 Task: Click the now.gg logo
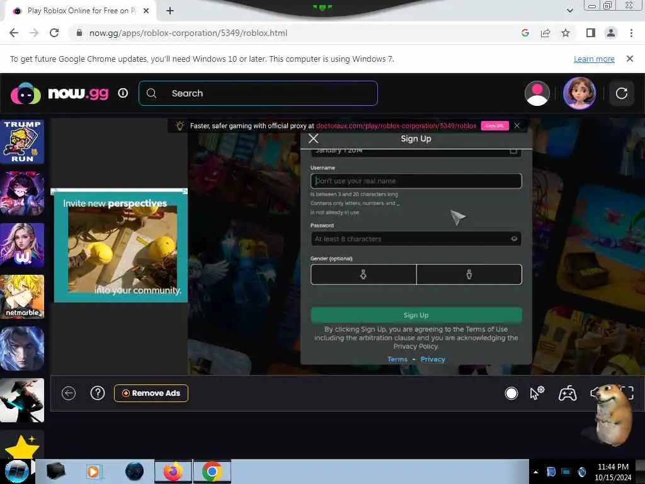[60, 94]
